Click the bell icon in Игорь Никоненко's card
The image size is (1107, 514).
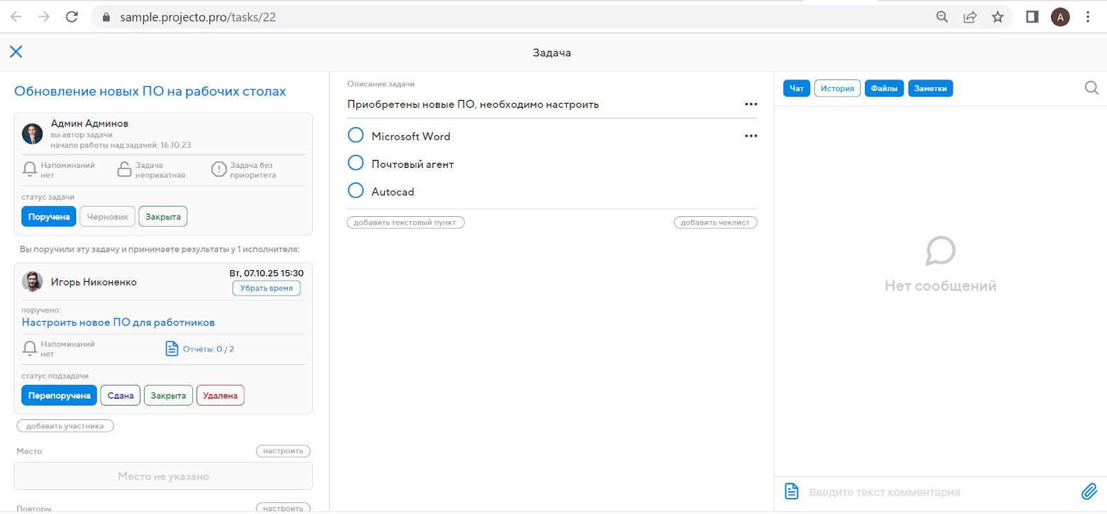pos(30,348)
